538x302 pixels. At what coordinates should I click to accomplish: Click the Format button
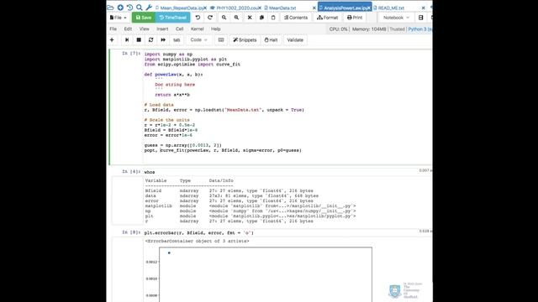[327, 18]
